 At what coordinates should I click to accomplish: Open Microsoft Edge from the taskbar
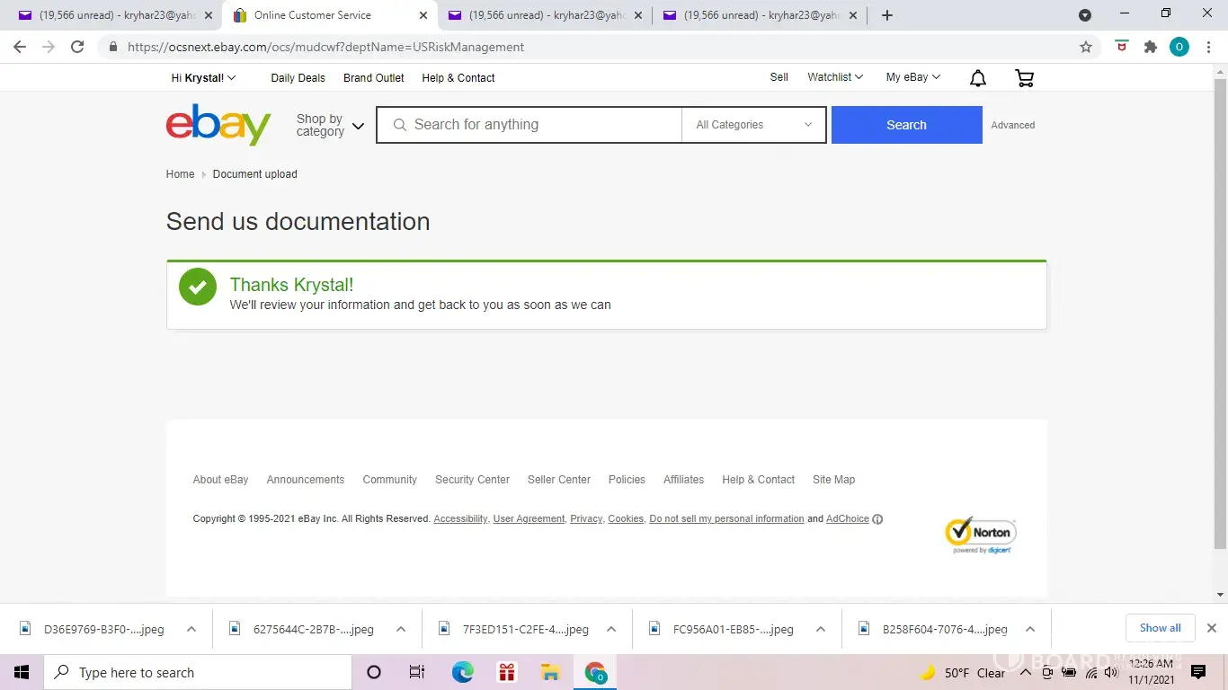coord(462,672)
